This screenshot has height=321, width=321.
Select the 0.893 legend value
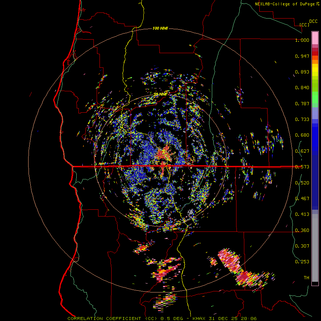pyautogui.click(x=302, y=72)
